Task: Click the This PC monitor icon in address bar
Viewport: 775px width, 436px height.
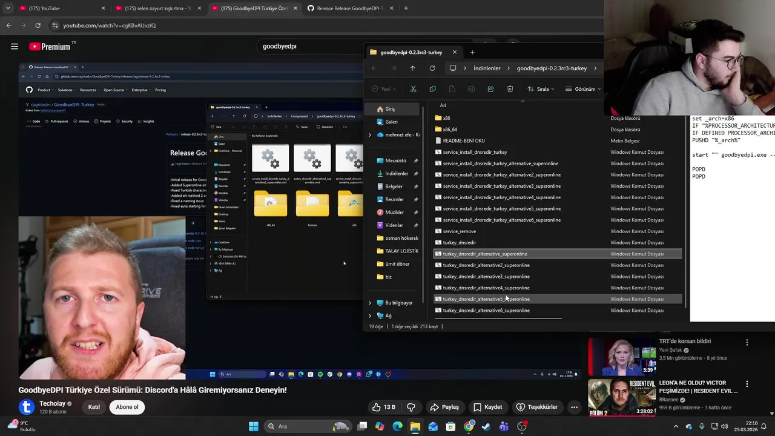Action: point(452,68)
